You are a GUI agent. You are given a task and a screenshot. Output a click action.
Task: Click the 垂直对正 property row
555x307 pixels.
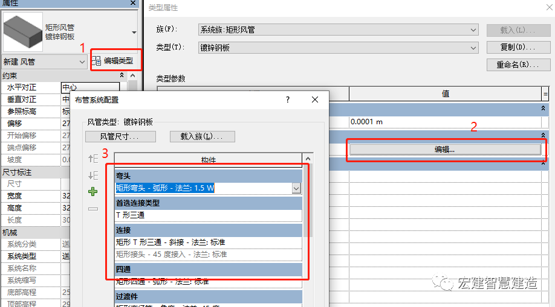point(36,100)
